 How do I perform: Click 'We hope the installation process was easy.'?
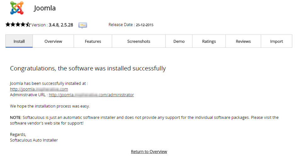tap(50, 106)
